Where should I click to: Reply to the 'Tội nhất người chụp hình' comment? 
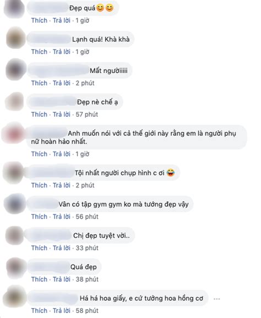click(x=62, y=185)
